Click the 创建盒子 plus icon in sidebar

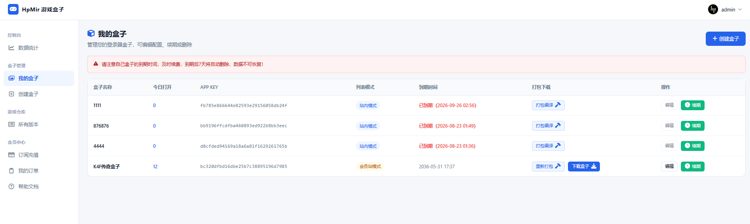click(11, 94)
